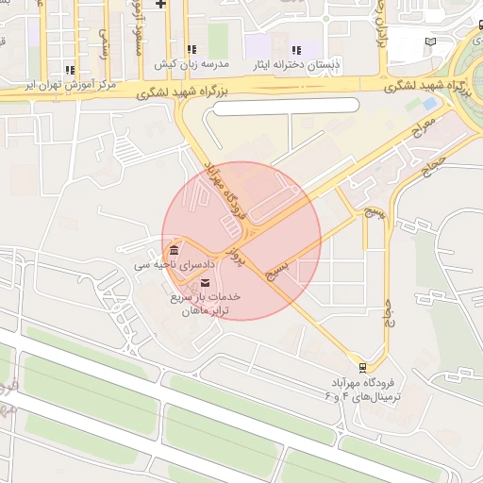Select the خدمات بار سریع ترابر ماهان label

pos(206,304)
